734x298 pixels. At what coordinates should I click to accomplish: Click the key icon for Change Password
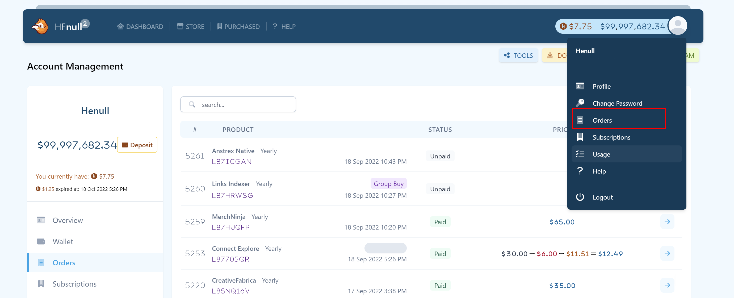tap(580, 103)
